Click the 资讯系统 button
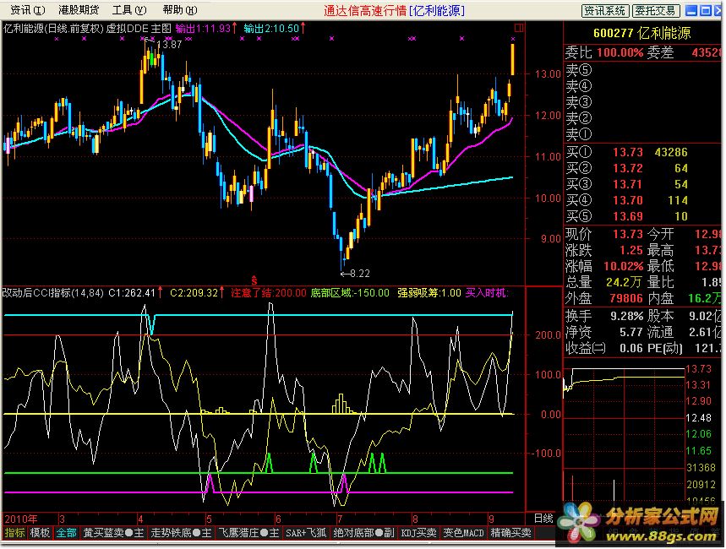Image resolution: width=726 pixels, height=549 pixels. pyautogui.click(x=604, y=11)
